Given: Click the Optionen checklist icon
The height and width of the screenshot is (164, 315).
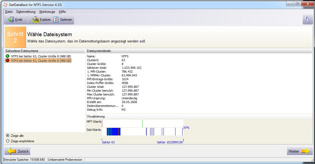Looking at the screenshot, I should (x=56, y=20).
